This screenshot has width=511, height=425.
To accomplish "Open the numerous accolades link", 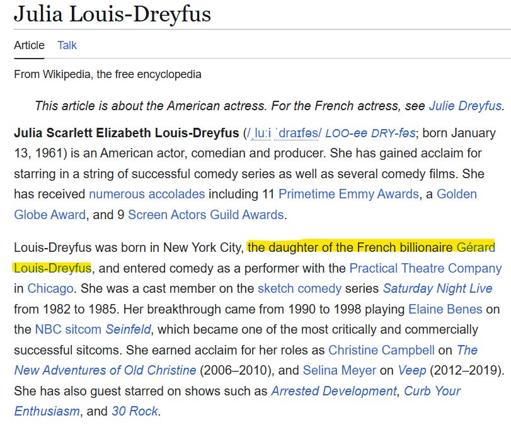I will (x=147, y=194).
